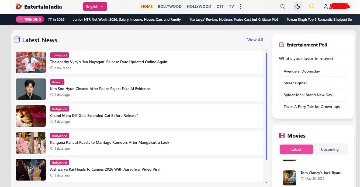
Task: Click the TRENDING badge
Action: (30, 19)
